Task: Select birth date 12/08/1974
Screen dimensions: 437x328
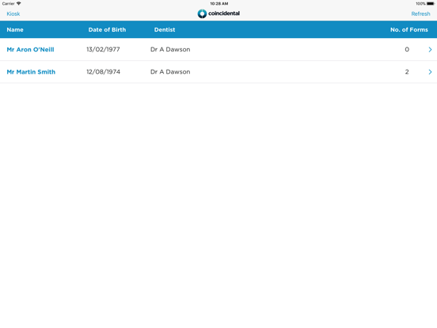Action: tap(103, 71)
